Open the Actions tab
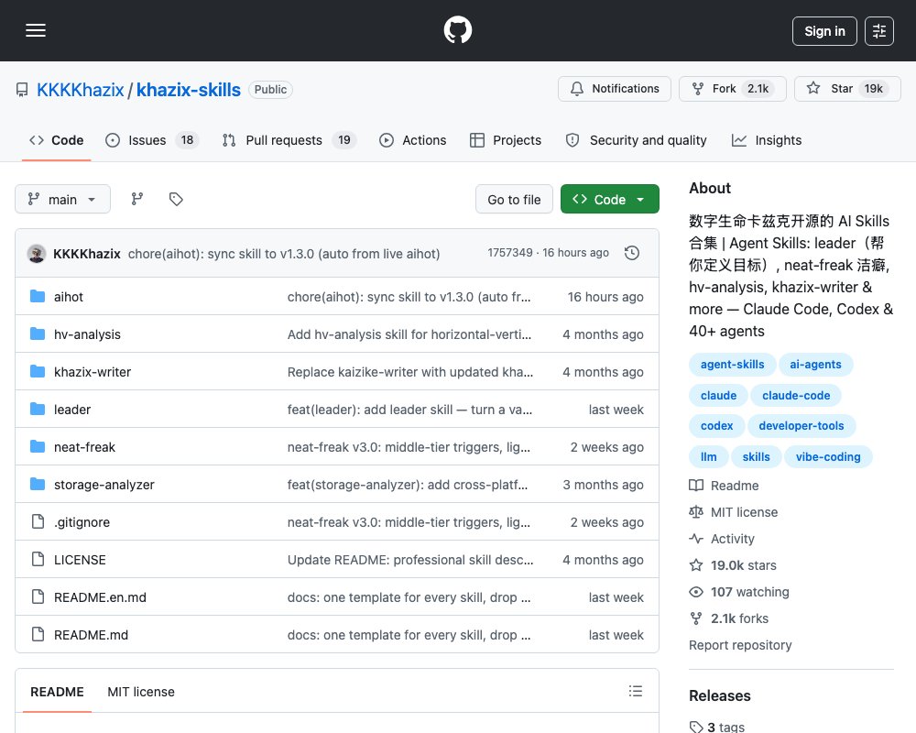 413,140
